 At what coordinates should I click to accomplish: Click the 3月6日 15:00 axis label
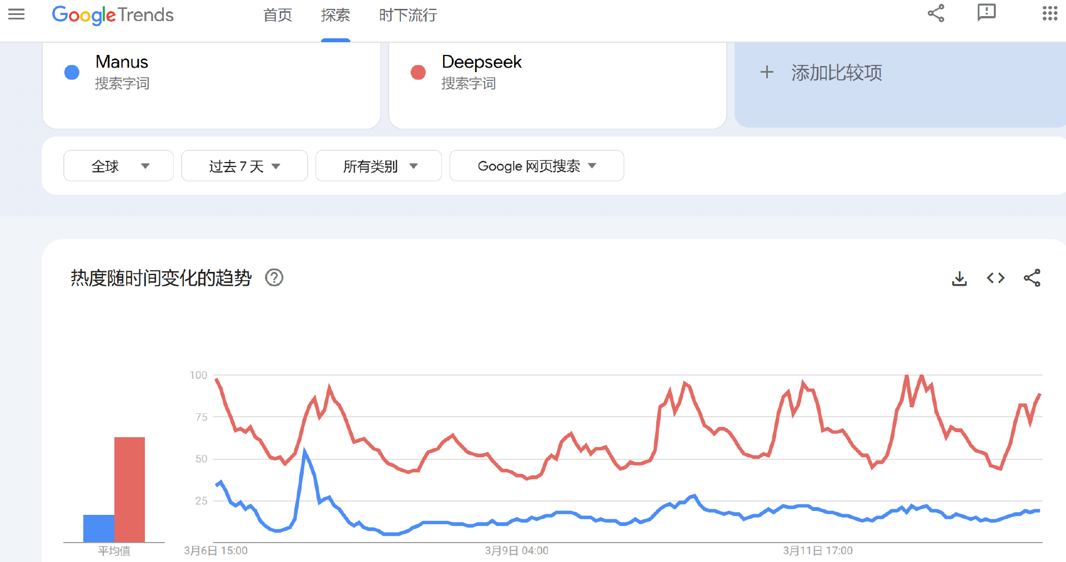click(216, 551)
